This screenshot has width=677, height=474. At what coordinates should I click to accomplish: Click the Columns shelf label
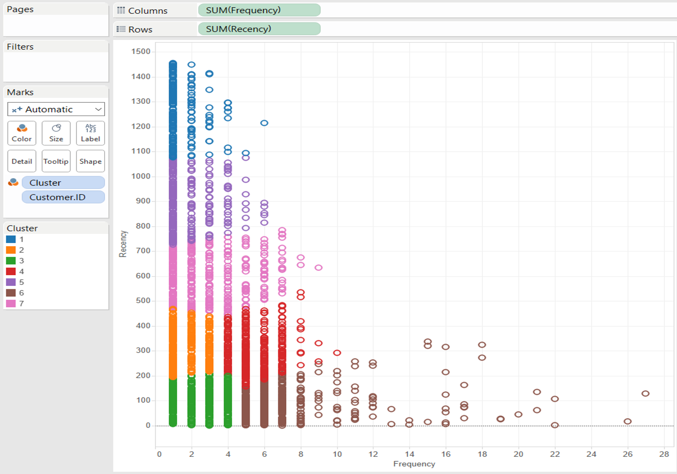click(x=148, y=11)
